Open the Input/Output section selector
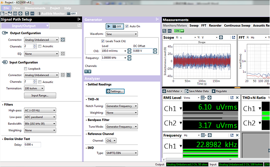 (x=25, y=26)
